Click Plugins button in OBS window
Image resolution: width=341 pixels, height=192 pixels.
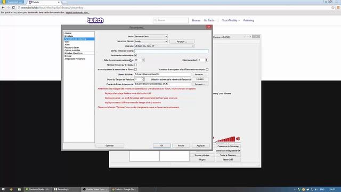pyautogui.click(x=202, y=159)
